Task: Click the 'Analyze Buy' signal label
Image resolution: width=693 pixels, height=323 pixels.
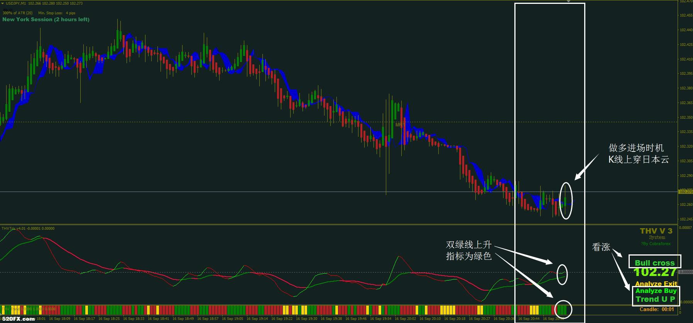Action: click(656, 291)
